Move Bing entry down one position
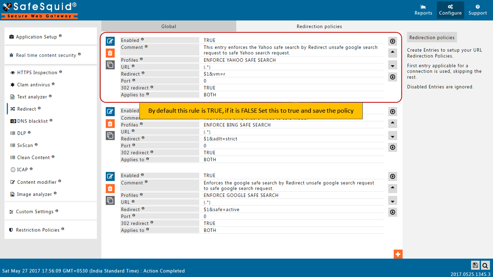This screenshot has height=277, width=493. 392,137
